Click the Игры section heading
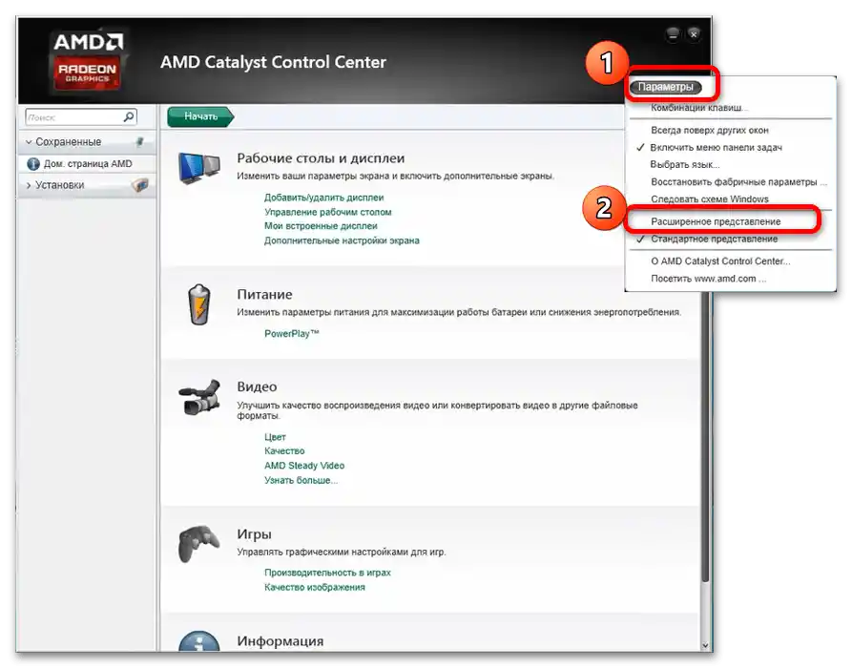This screenshot has width=852, height=668. click(x=255, y=534)
